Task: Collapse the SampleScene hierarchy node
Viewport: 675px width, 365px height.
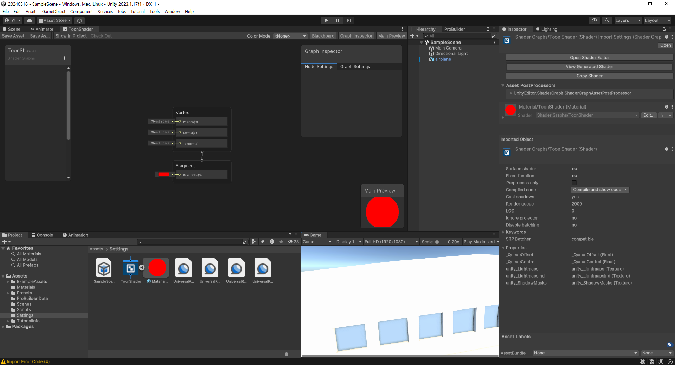Action: point(422,43)
